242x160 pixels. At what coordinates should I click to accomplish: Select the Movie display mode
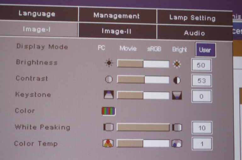click(x=128, y=48)
